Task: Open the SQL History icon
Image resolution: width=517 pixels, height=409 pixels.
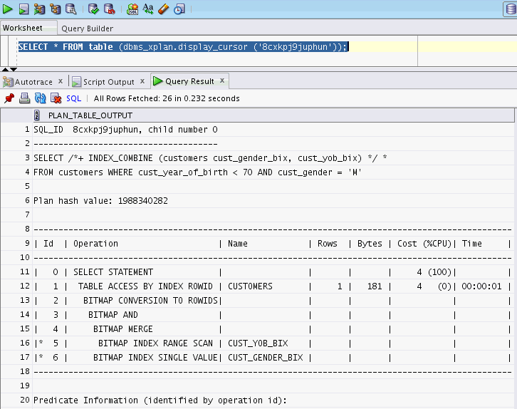Action: (179, 9)
